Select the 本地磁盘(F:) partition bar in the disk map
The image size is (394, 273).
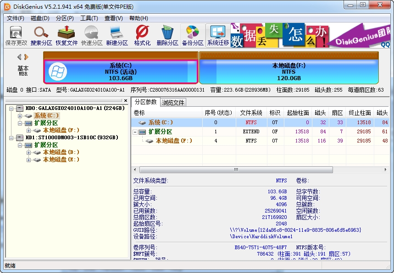289,71
